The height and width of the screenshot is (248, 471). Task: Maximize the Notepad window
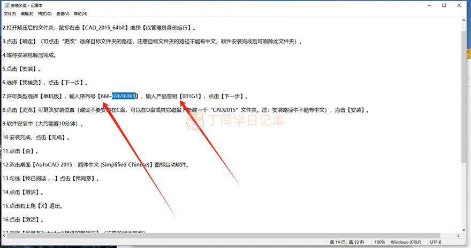point(444,5)
